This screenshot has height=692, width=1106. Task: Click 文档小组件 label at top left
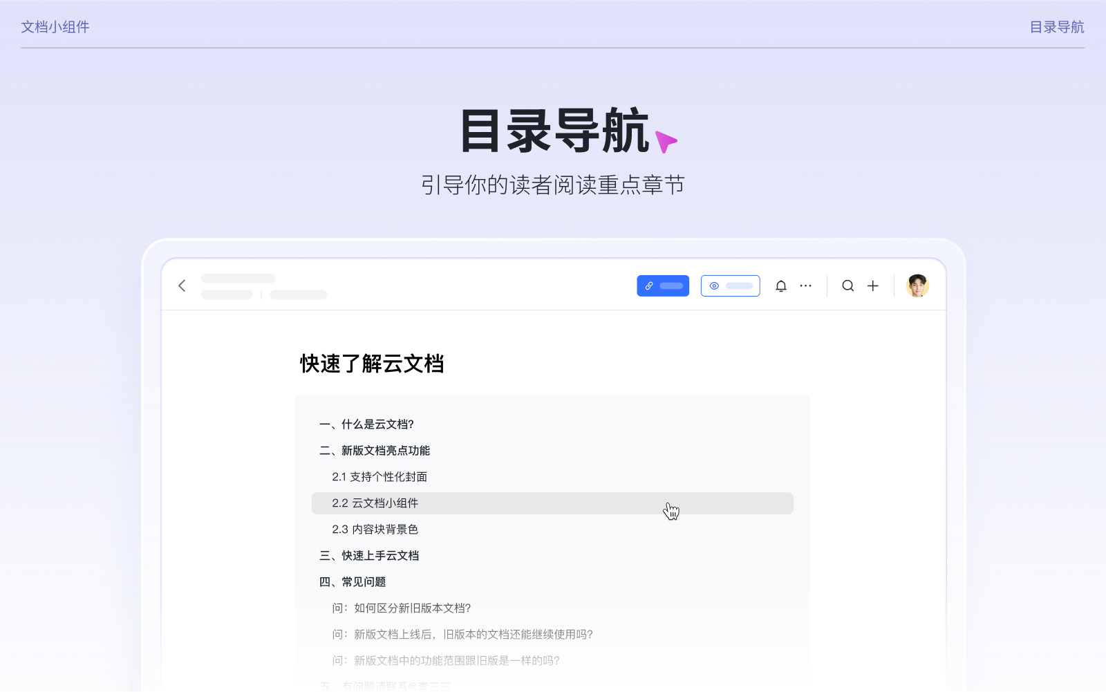[55, 27]
